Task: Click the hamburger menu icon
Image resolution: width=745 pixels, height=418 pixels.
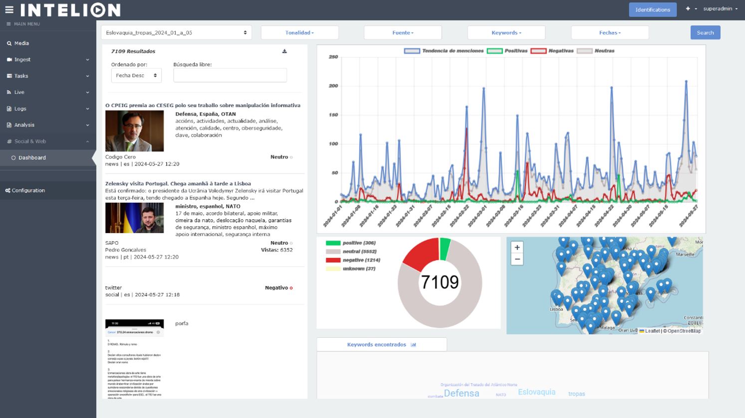Action: click(x=9, y=9)
